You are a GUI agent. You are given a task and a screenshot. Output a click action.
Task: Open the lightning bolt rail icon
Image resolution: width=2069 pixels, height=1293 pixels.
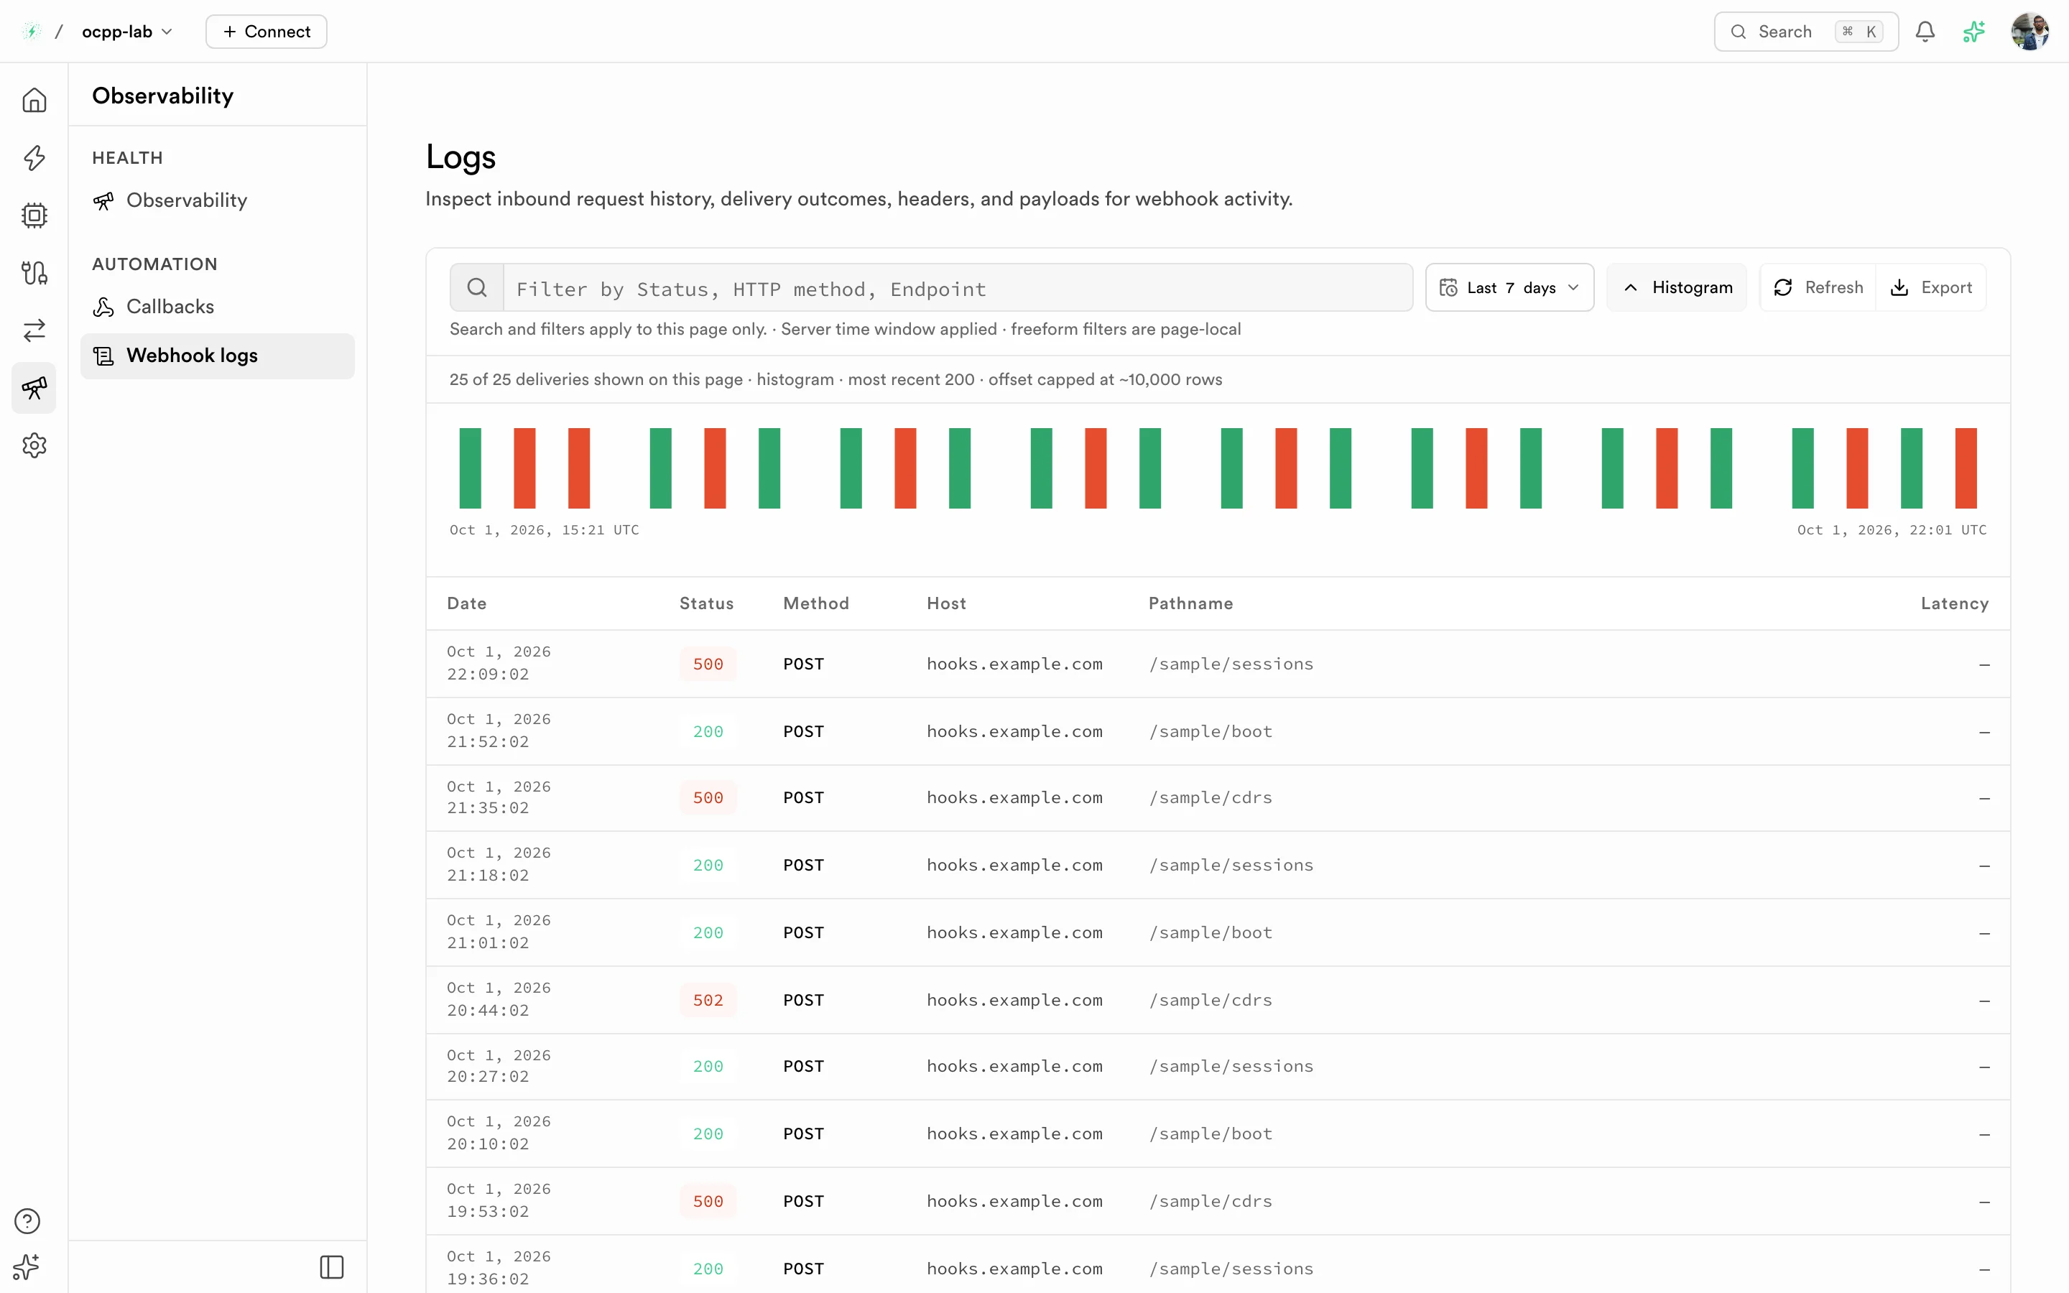[x=34, y=157]
